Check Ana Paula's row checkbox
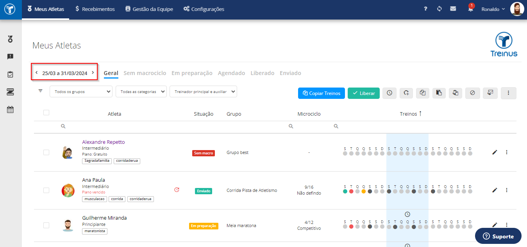Screen dimensions: 527x247 46,190
